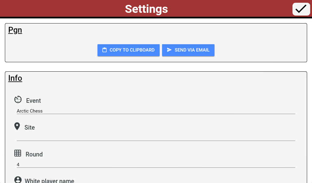Focus the empty Site text field

(155, 138)
